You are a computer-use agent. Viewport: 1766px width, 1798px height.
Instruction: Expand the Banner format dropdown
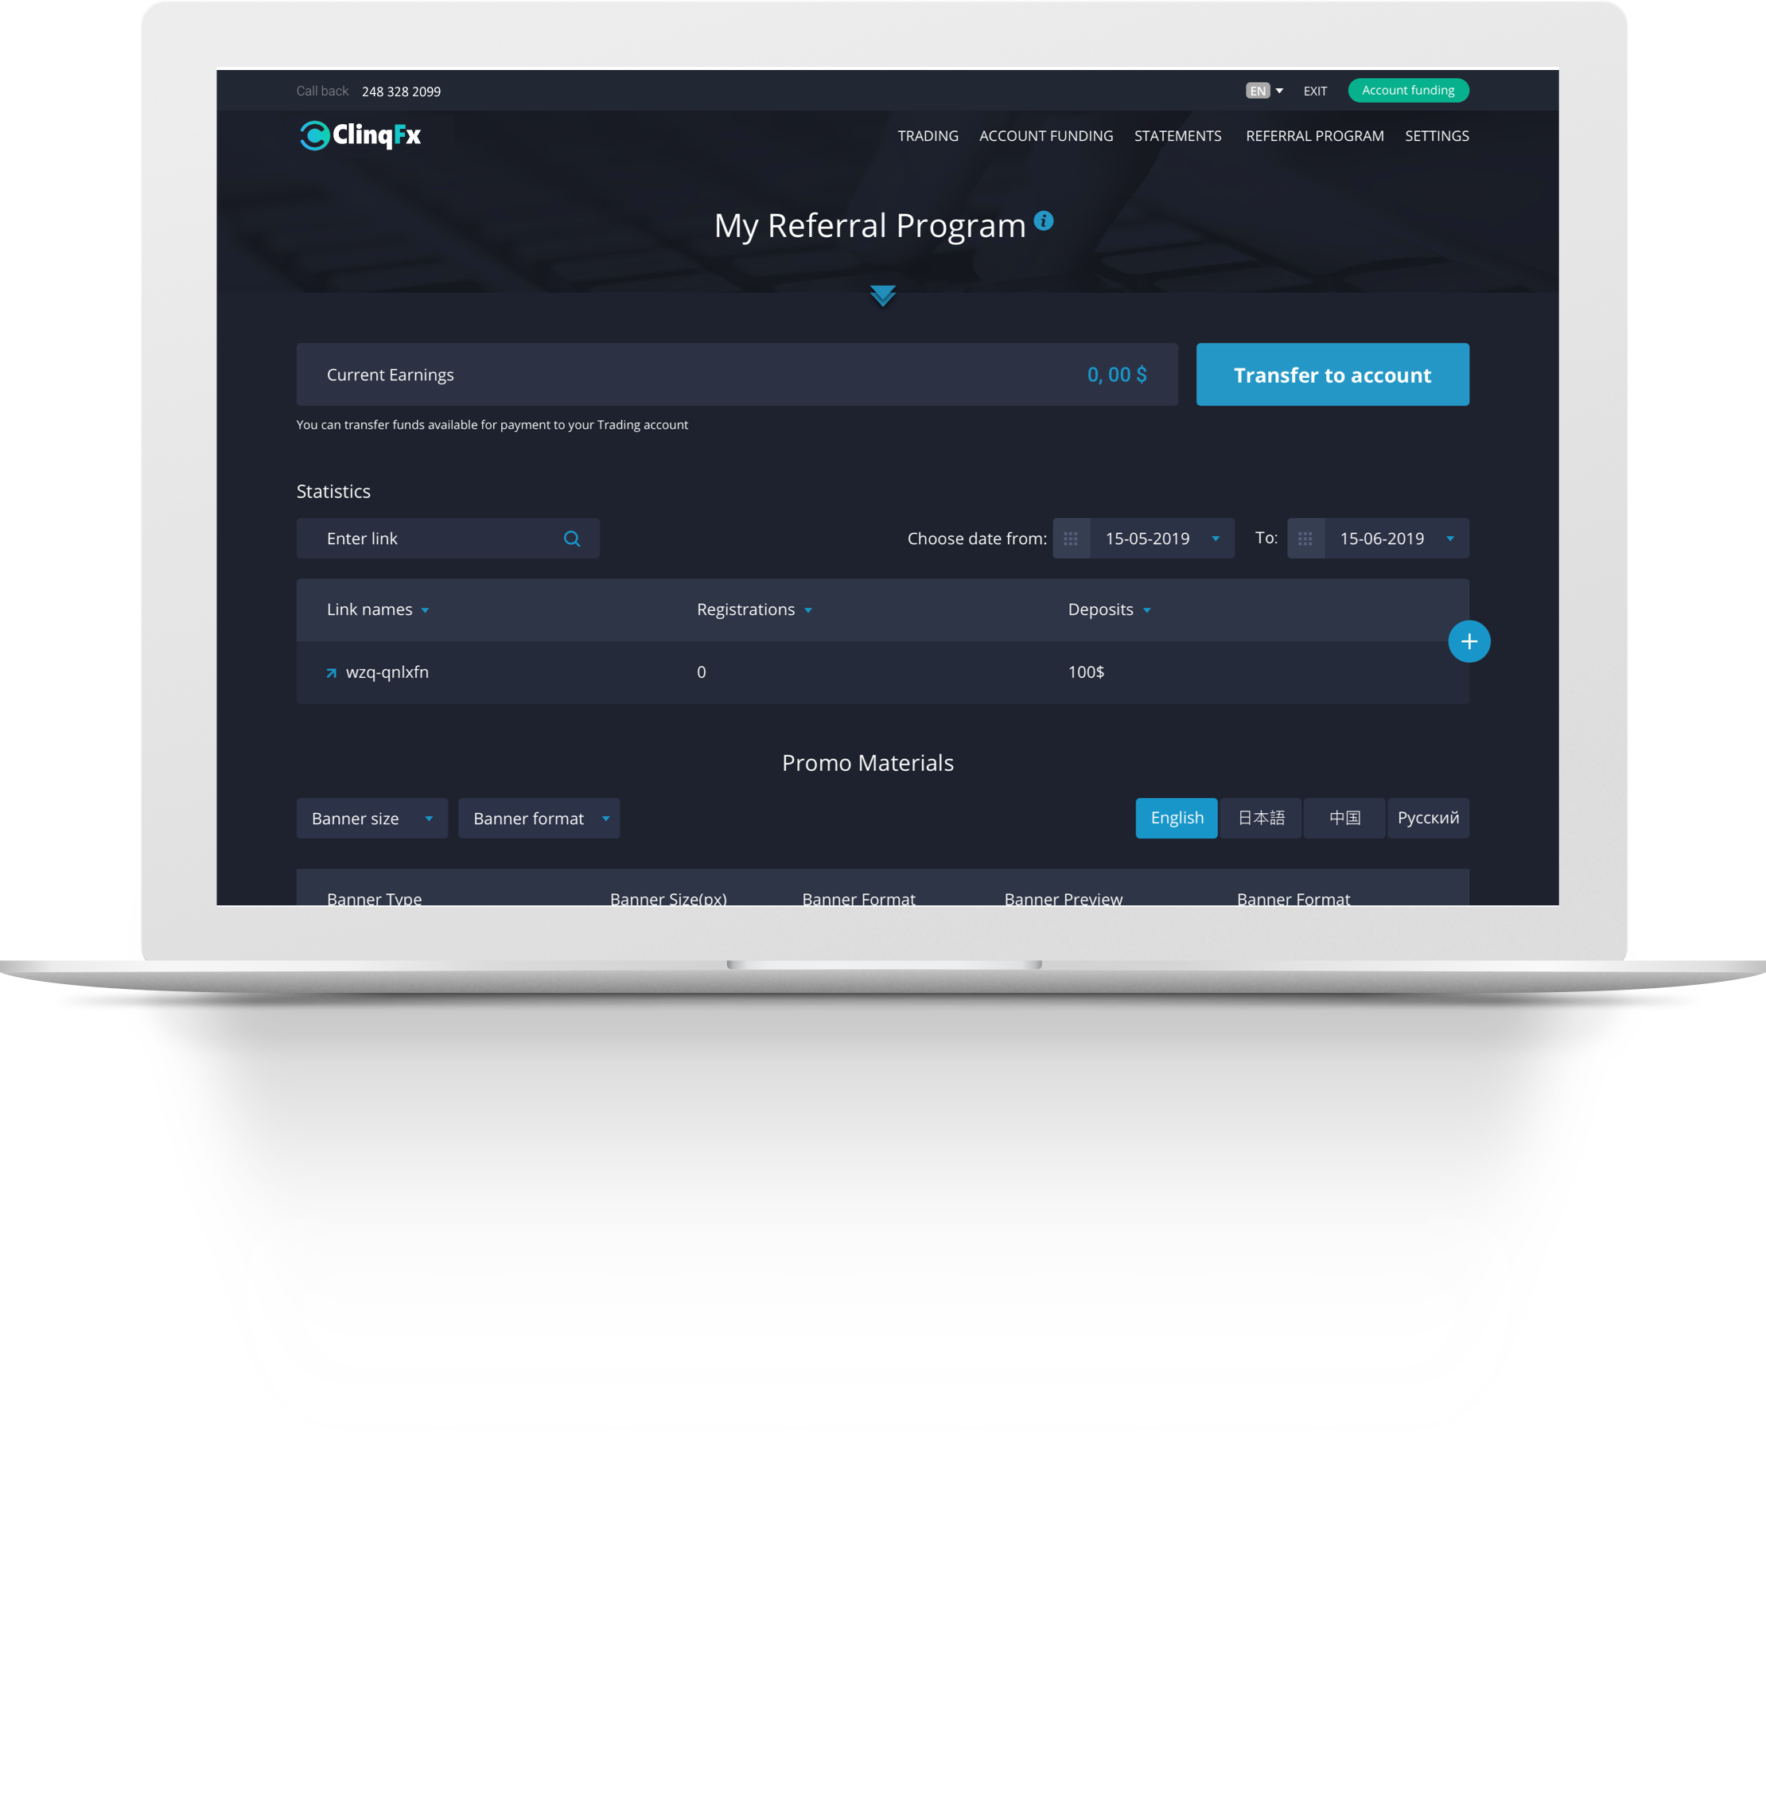[540, 816]
